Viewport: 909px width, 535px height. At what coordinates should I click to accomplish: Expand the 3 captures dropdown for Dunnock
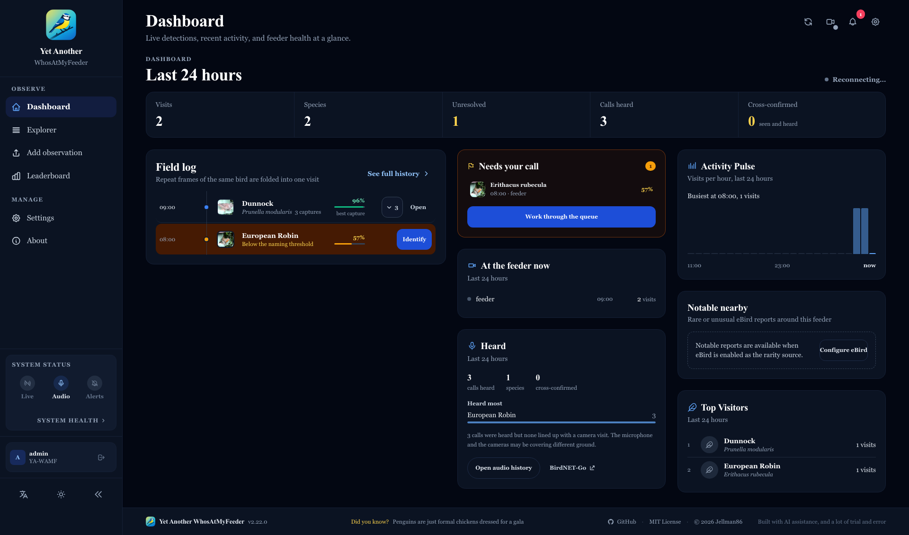(392, 207)
